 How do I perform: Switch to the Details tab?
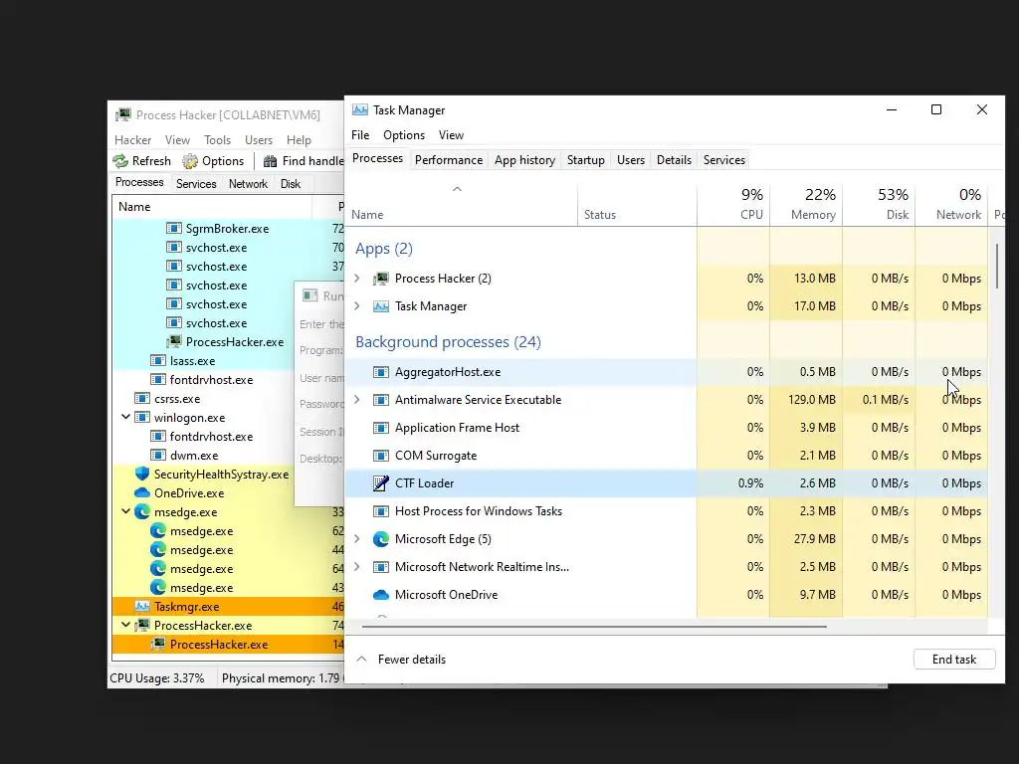coord(674,160)
